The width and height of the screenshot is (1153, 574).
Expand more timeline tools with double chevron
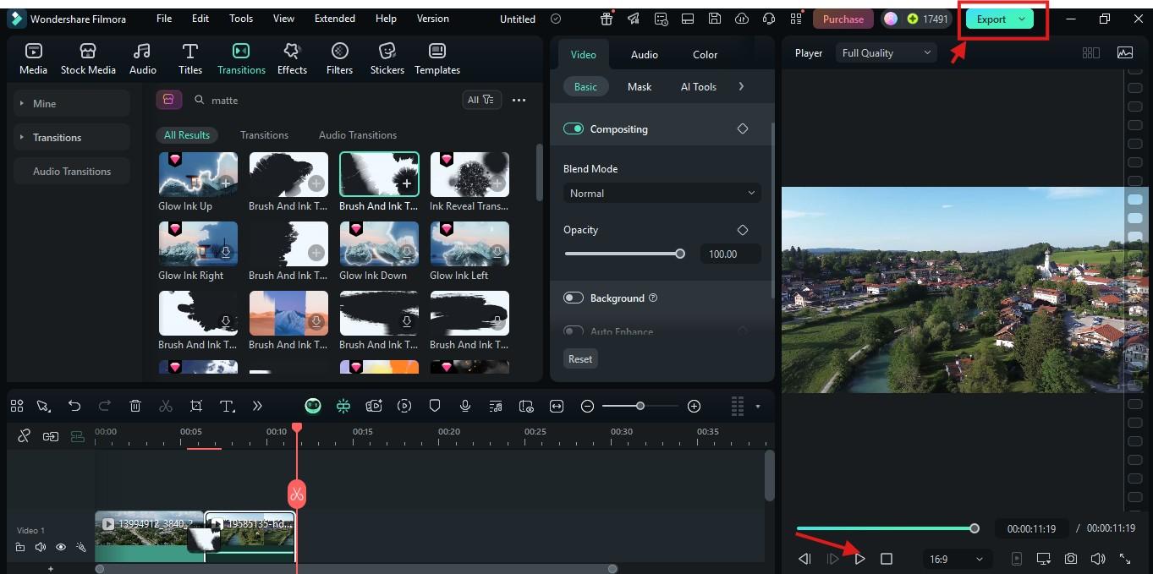point(257,407)
